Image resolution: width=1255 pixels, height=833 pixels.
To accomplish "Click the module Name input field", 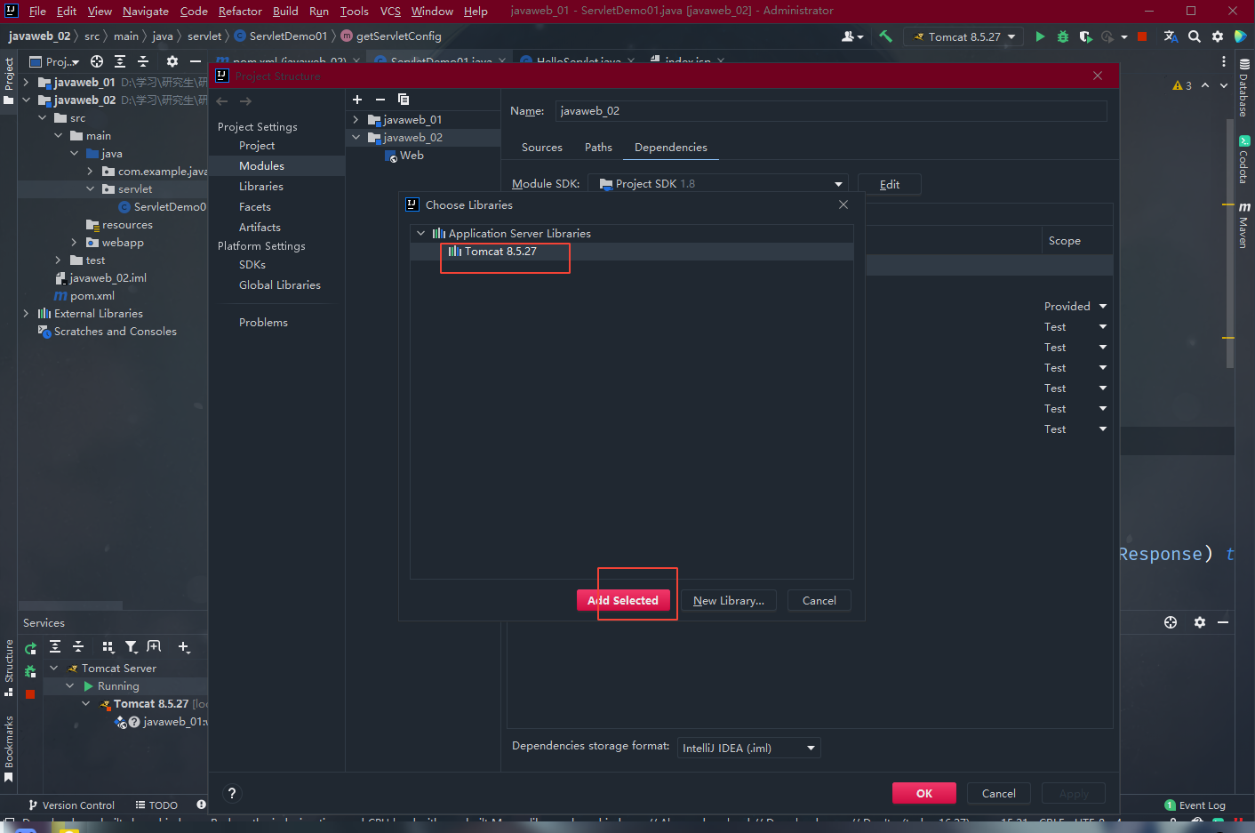I will click(831, 111).
